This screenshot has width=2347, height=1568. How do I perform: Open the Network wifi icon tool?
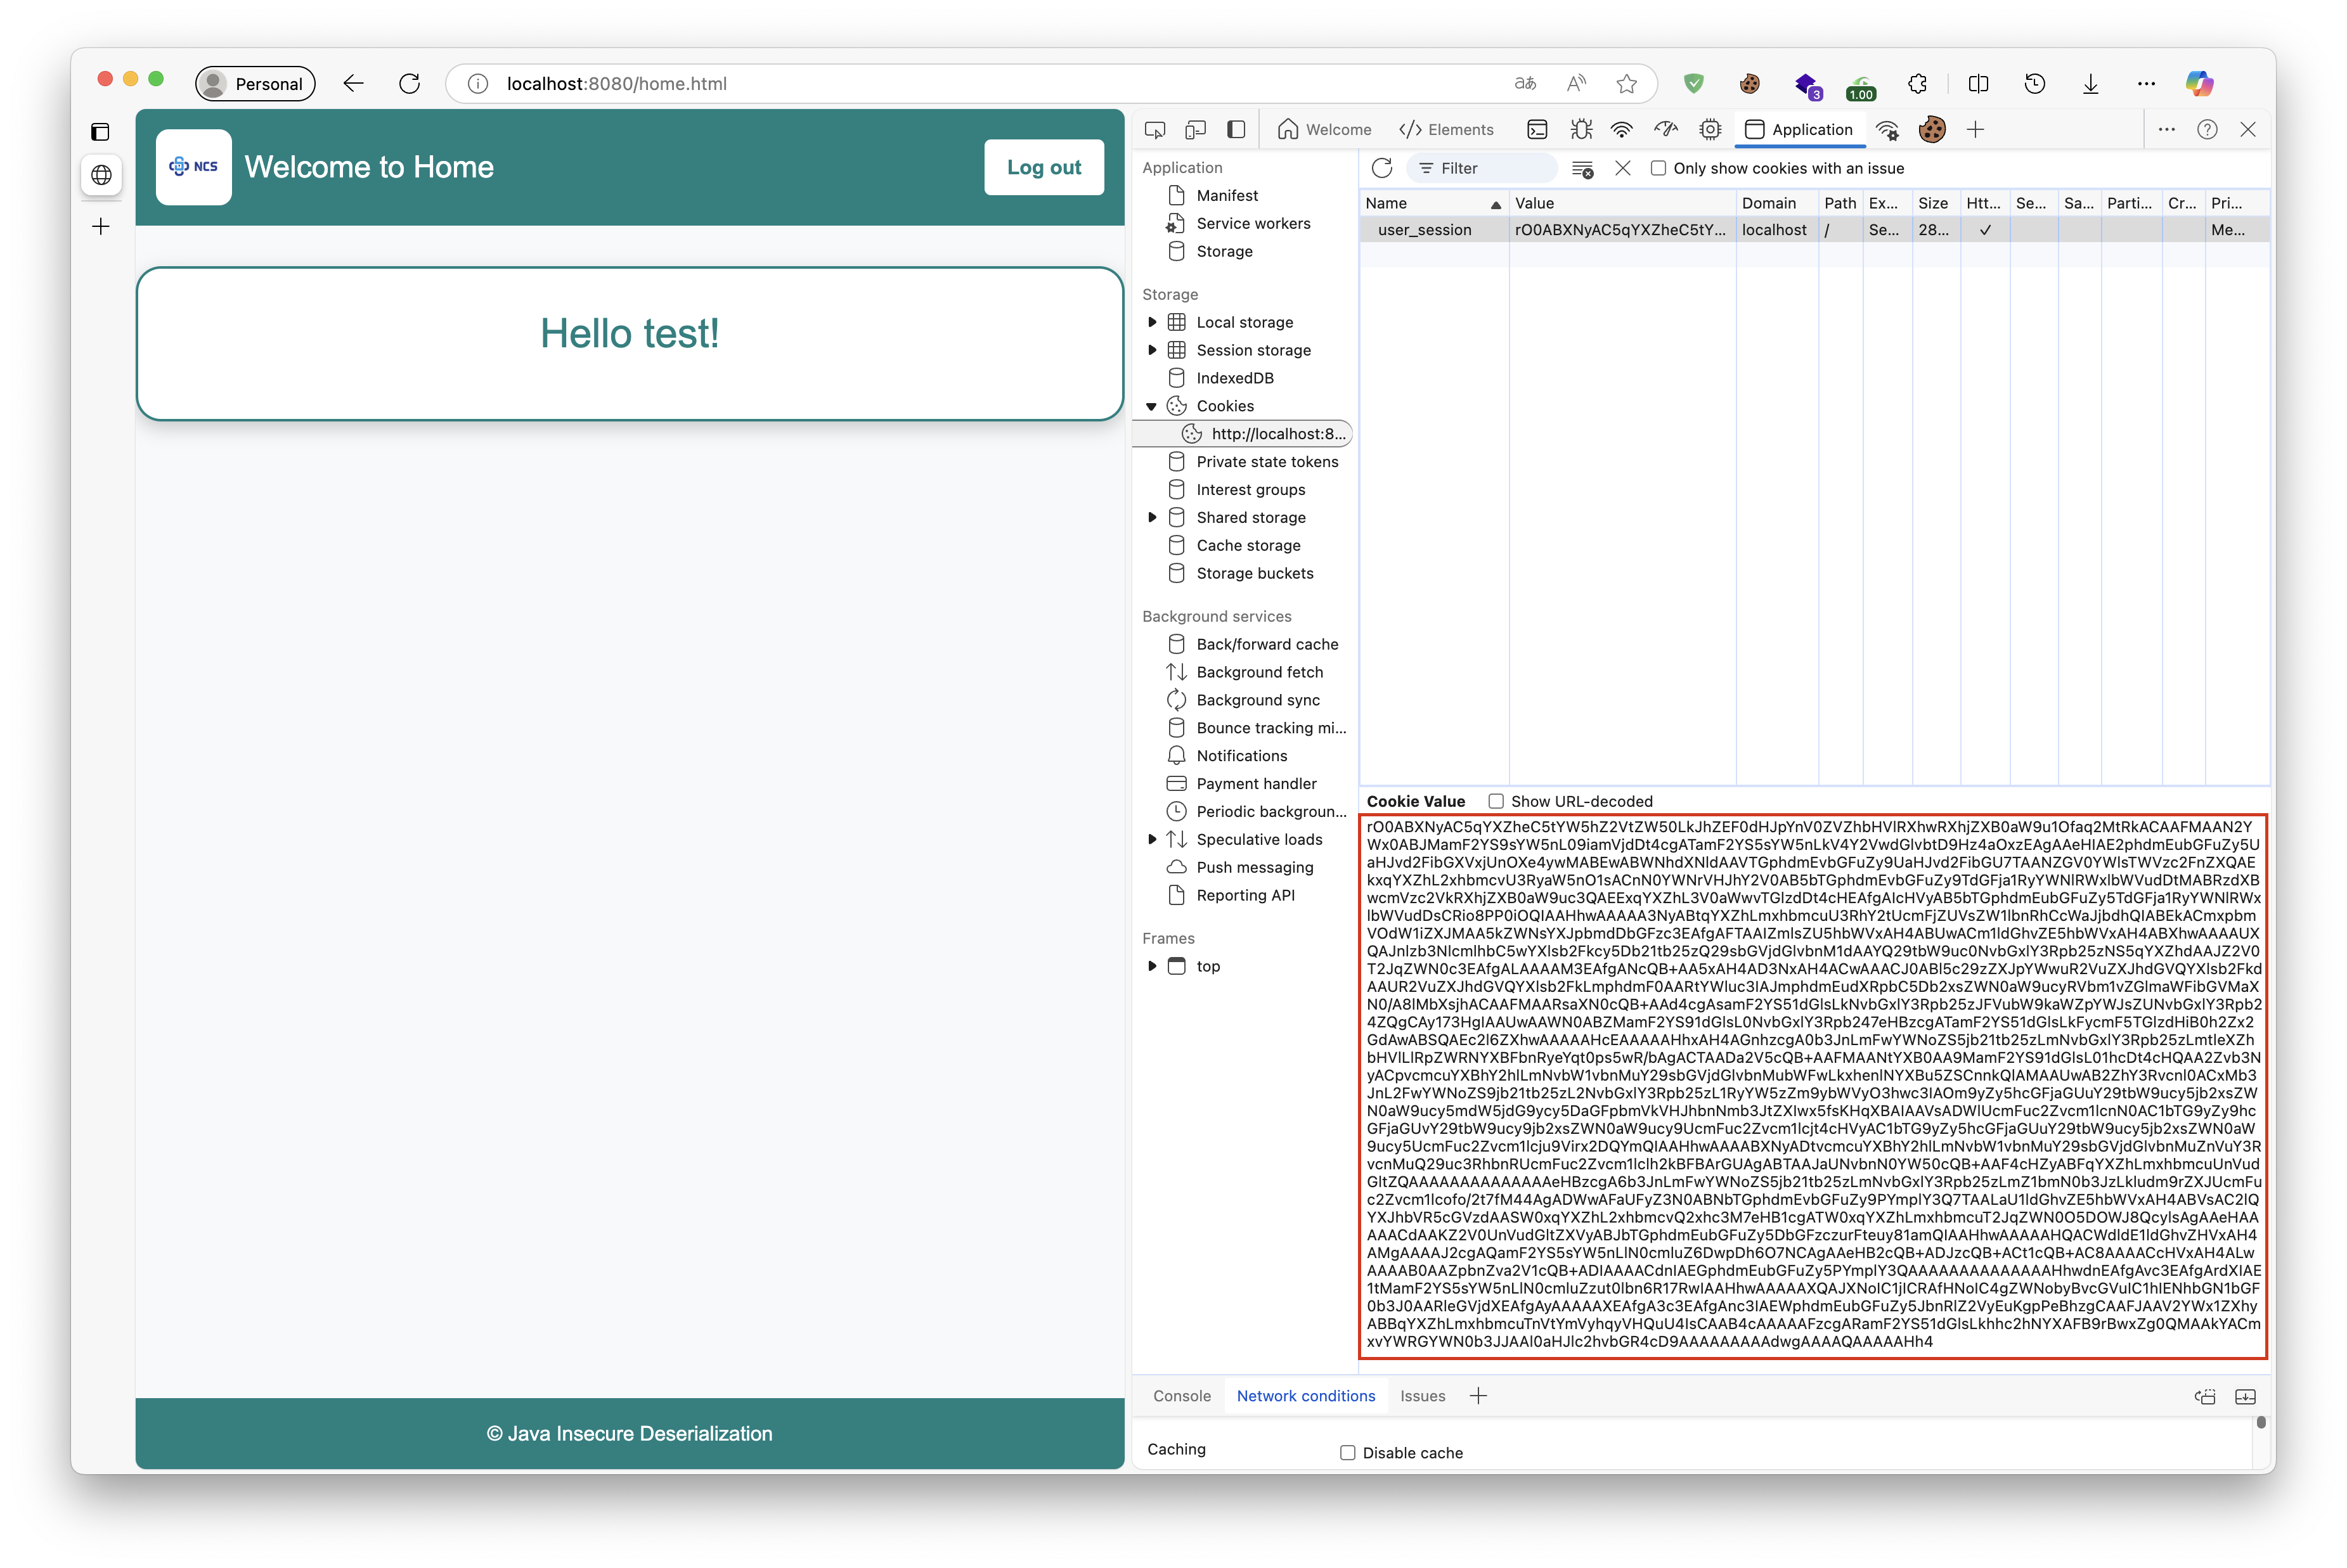tap(1621, 130)
